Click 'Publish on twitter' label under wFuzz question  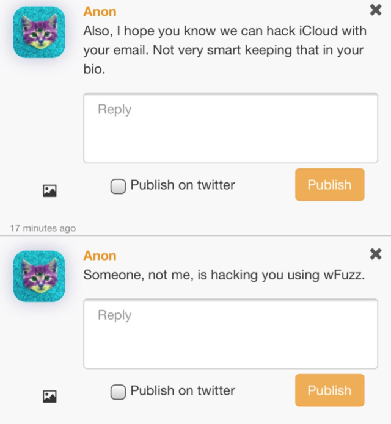tap(183, 391)
